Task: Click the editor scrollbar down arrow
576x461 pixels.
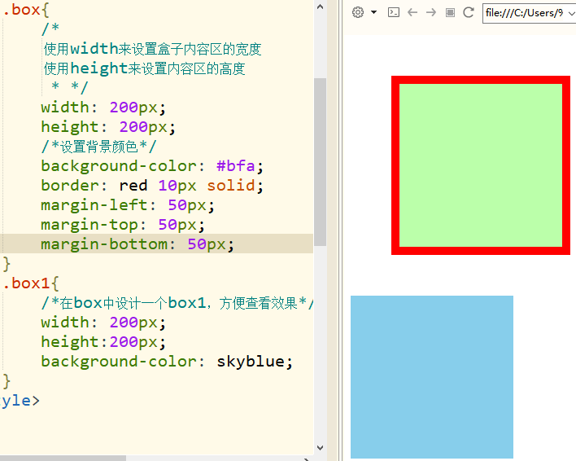Action: point(320,447)
